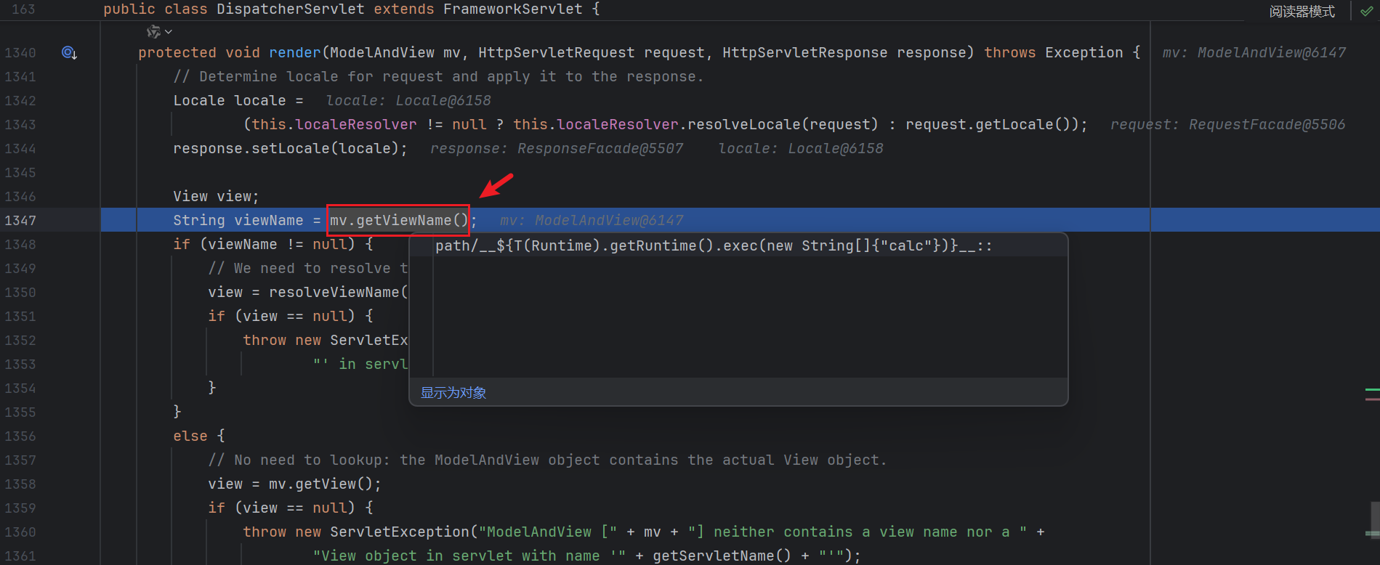Click the AI assistant inlay icon above render
The height and width of the screenshot is (565, 1380).
153,32
